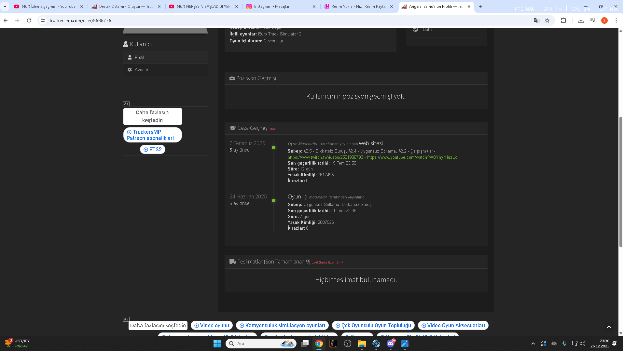Click the scroll-to-top arrow button
623x351 pixels.
point(609,327)
